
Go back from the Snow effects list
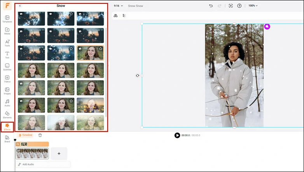pyautogui.click(x=20, y=6)
